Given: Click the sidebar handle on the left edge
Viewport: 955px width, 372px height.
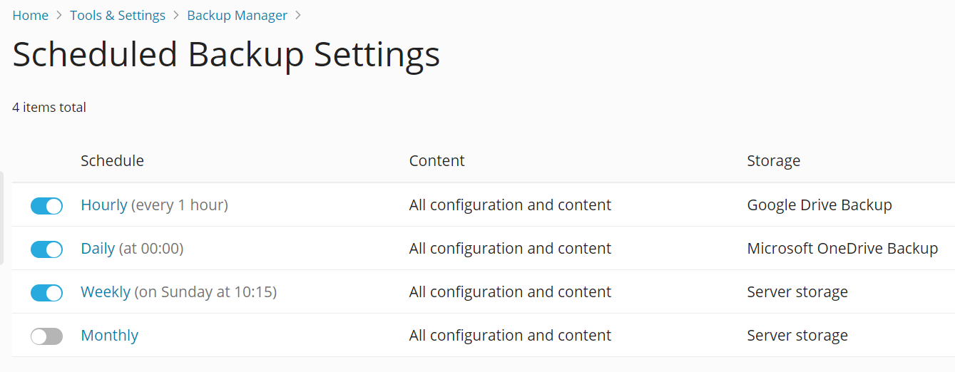Looking at the screenshot, I should pyautogui.click(x=1, y=217).
